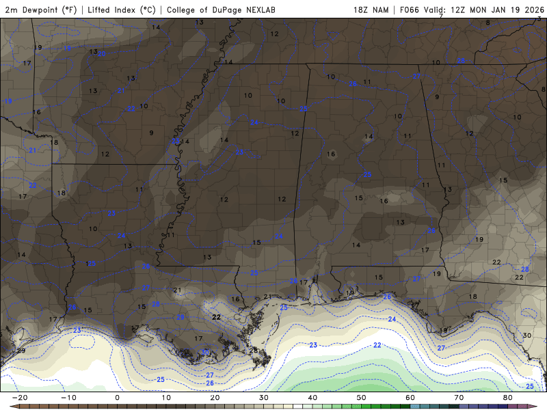Image resolution: width=547 pixels, height=410 pixels.
Task: Click the "18Z NAM" model run label
Action: (x=371, y=10)
